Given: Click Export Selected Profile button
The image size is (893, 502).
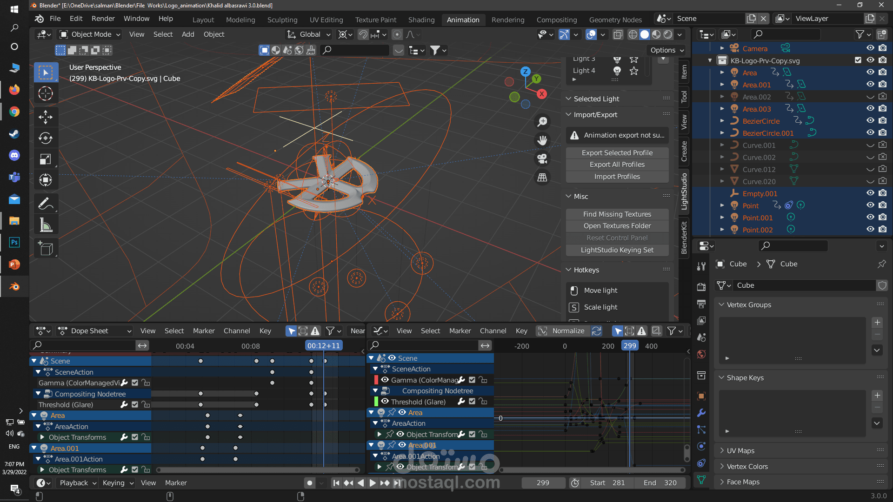Looking at the screenshot, I should [x=617, y=153].
